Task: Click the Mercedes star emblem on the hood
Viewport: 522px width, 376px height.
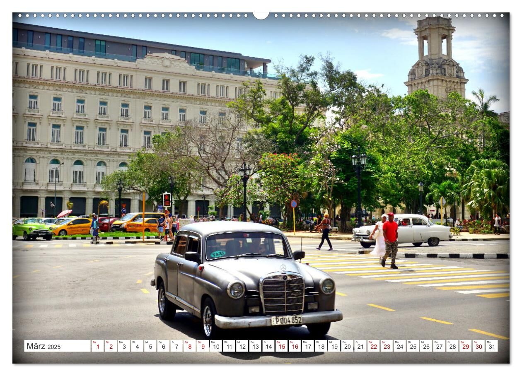Action: point(283,268)
